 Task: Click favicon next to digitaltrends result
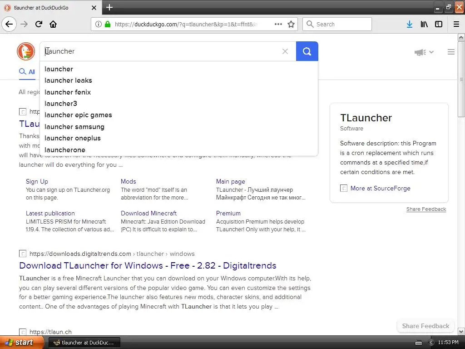point(23,254)
